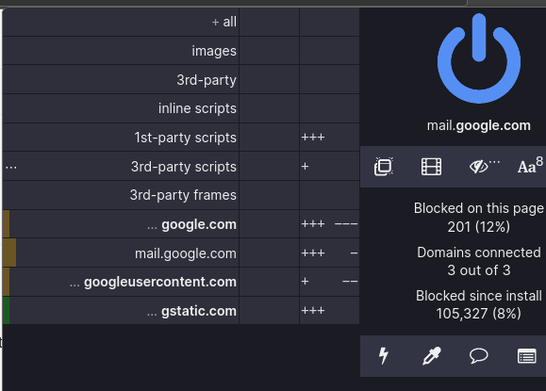Click the local rule cell for '+ all'
The width and height of the screenshot is (546, 391).
[329, 22]
